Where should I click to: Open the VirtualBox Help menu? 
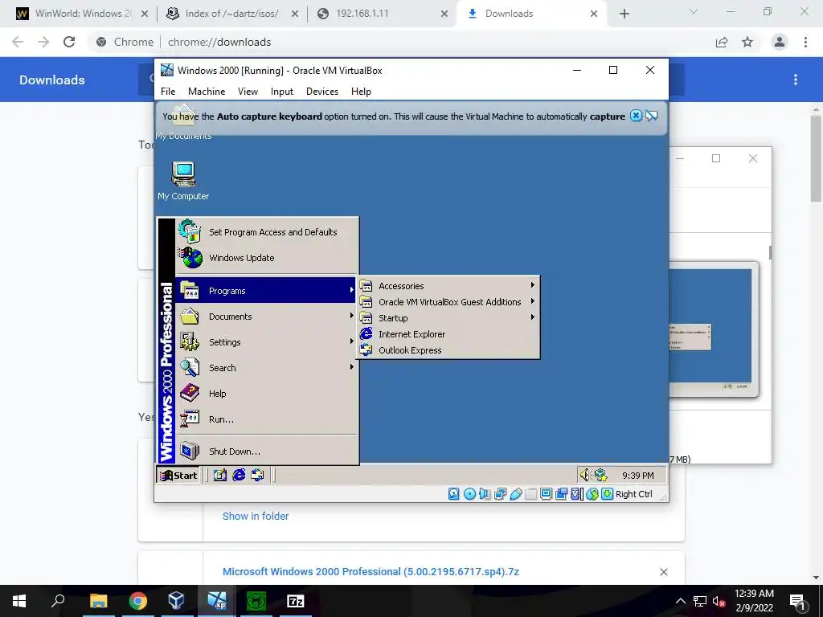click(x=361, y=92)
